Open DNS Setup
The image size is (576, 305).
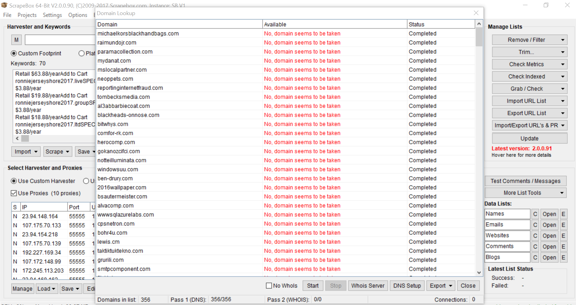pyautogui.click(x=407, y=286)
